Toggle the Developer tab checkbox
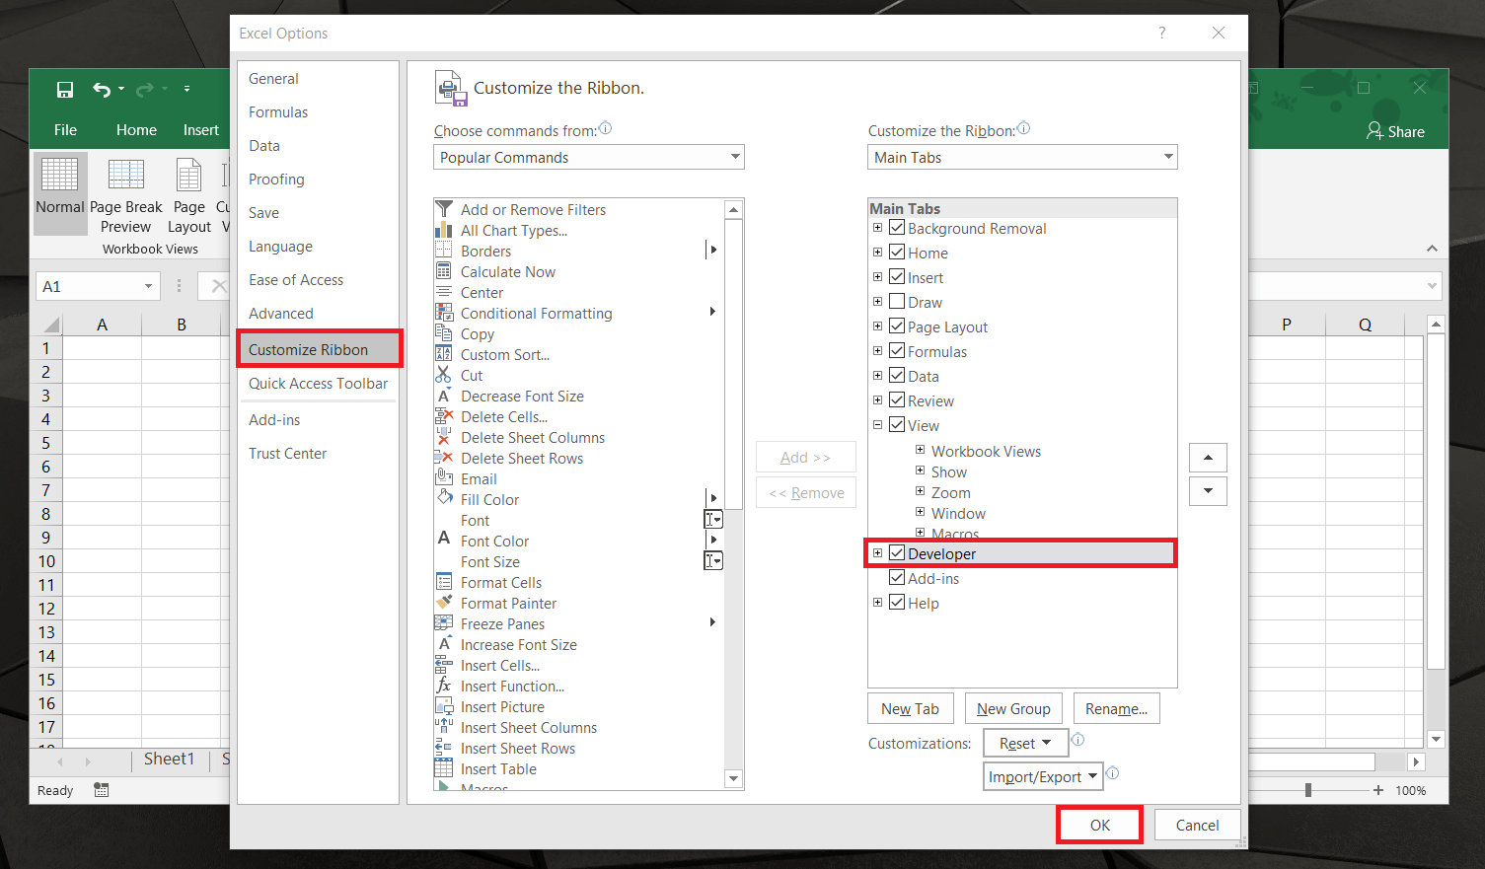The width and height of the screenshot is (1485, 869). click(897, 553)
